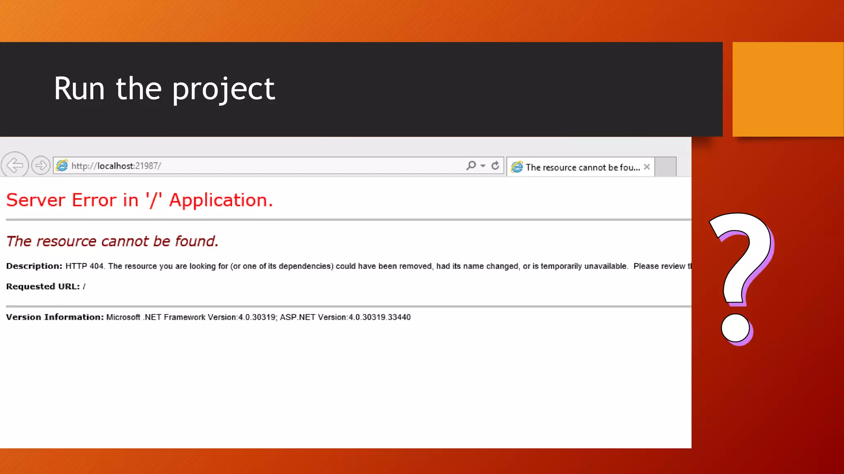Click the 'Server Error in '/' Application.' heading
844x474 pixels.
point(139,200)
